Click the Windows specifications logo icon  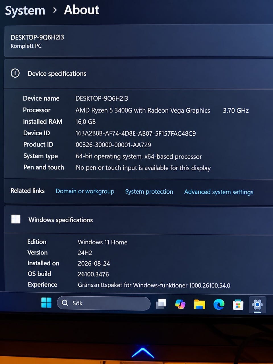tap(16, 219)
